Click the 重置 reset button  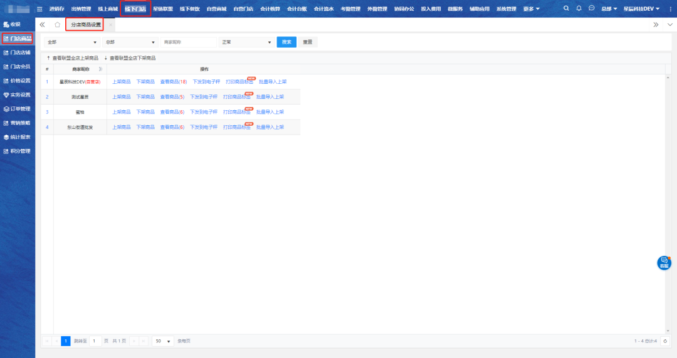[307, 42]
